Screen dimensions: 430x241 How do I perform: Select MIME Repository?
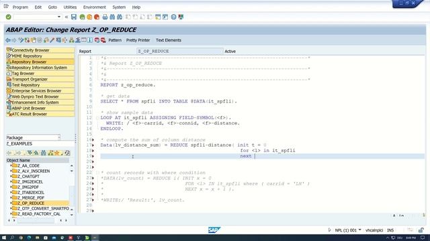(x=40, y=56)
